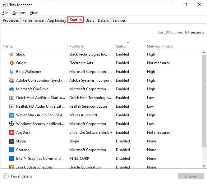Screen dimensions: 207x184
Task: Click the Realtek HD Audio icon
Action: click(x=12, y=106)
